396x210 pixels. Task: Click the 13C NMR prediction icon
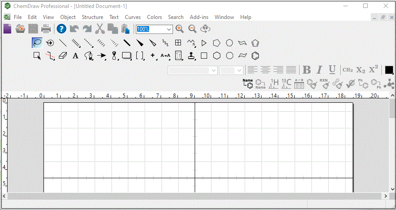pos(287,83)
